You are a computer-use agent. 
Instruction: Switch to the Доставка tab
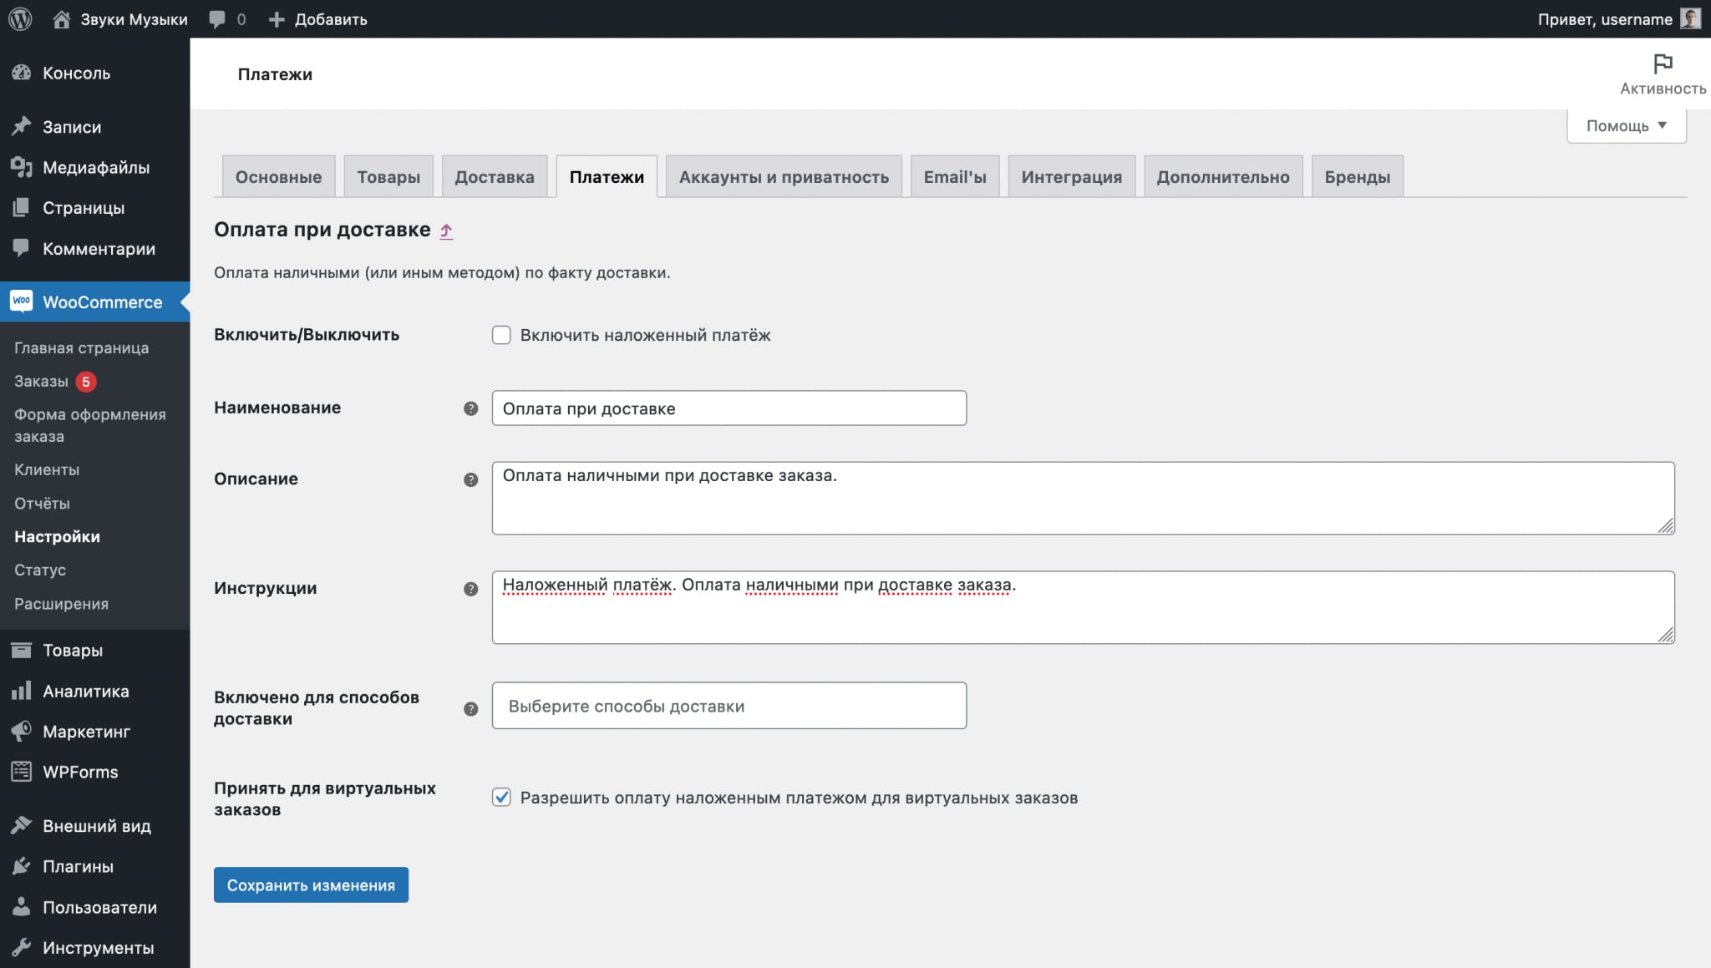click(495, 176)
